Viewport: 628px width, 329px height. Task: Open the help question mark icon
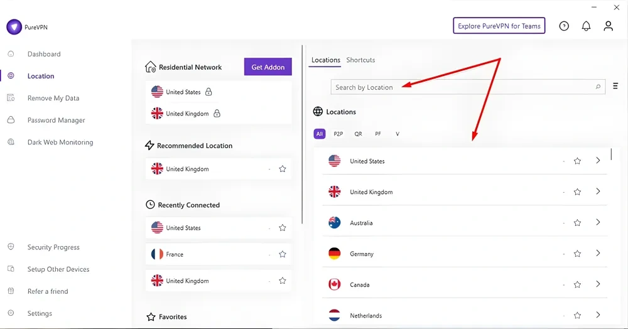click(x=564, y=26)
